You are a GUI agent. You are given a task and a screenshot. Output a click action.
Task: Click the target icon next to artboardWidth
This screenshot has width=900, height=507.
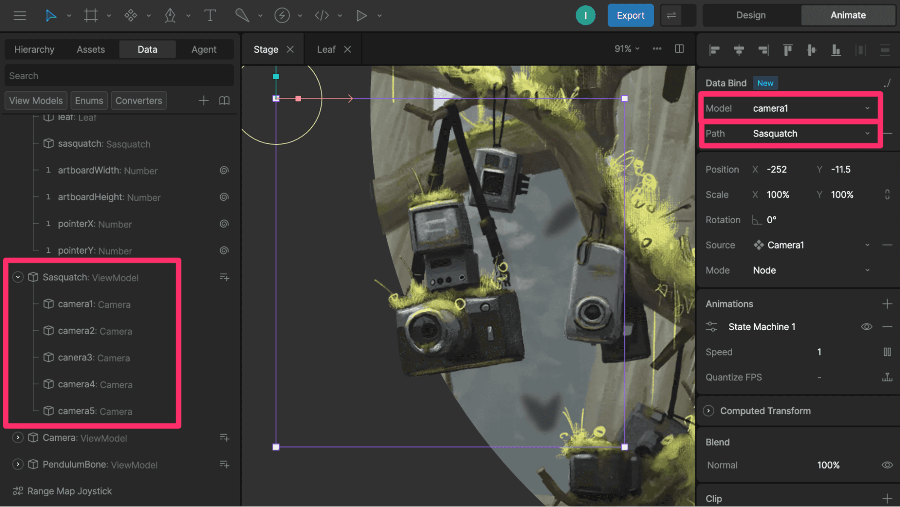[224, 170]
